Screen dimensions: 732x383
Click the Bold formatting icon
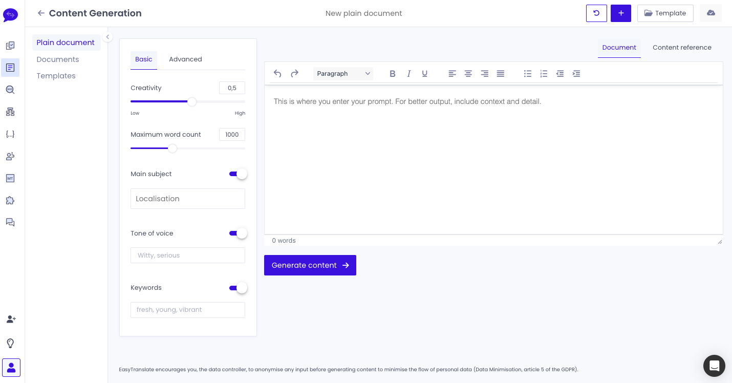[x=393, y=74]
